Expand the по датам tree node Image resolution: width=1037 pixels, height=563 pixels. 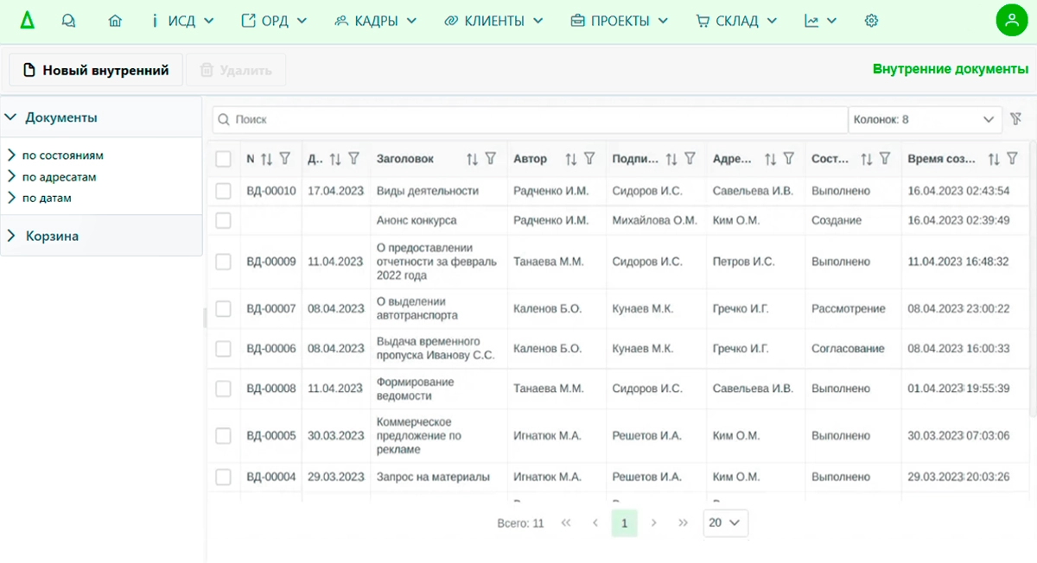tap(11, 198)
